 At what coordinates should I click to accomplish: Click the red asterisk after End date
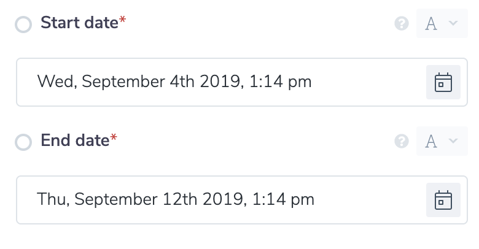click(x=114, y=139)
